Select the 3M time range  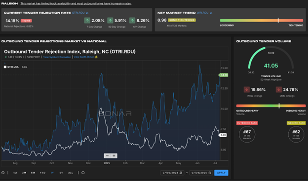(24, 173)
